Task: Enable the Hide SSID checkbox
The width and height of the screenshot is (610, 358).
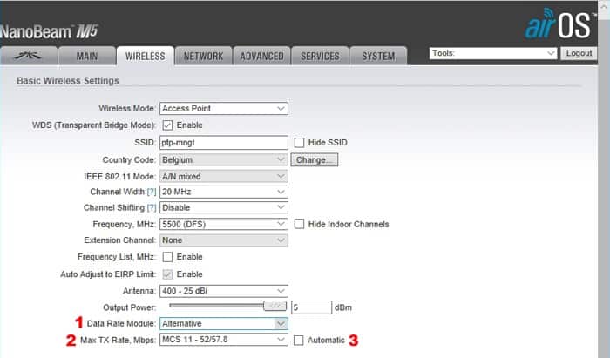Action: 299,143
